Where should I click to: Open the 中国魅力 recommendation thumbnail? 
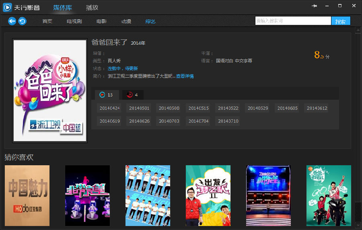click(27, 196)
